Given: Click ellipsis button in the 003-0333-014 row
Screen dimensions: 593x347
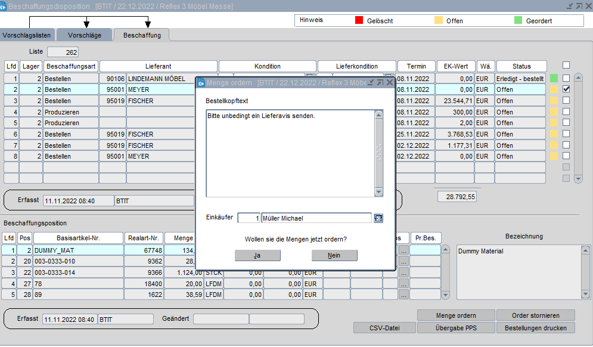Looking at the screenshot, I should tap(405, 272).
